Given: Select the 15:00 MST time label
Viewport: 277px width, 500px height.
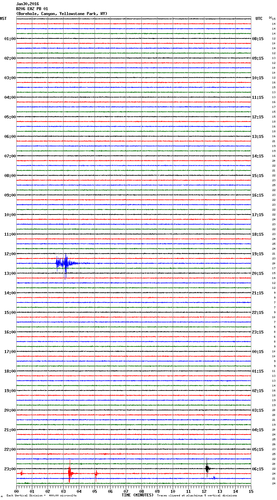Looking at the screenshot, I should (x=10, y=313).
